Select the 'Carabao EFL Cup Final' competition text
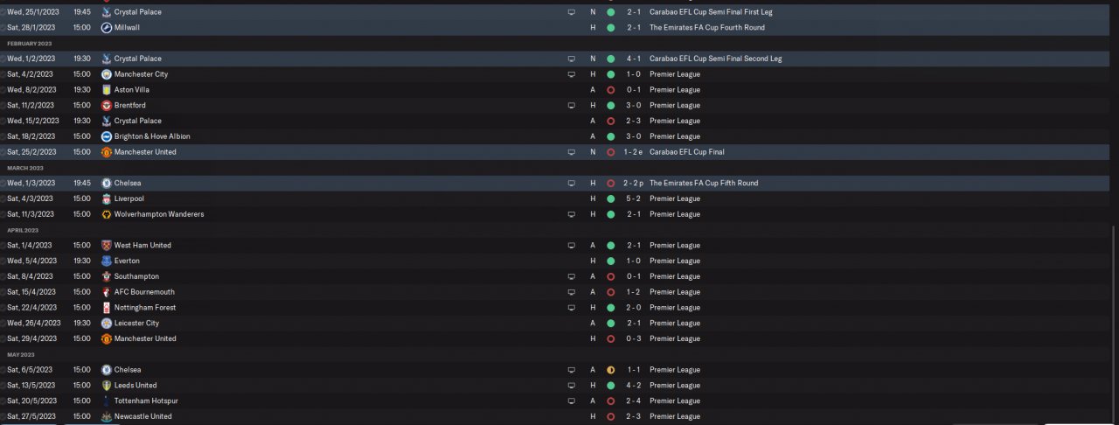The width and height of the screenshot is (1119, 425). (688, 152)
